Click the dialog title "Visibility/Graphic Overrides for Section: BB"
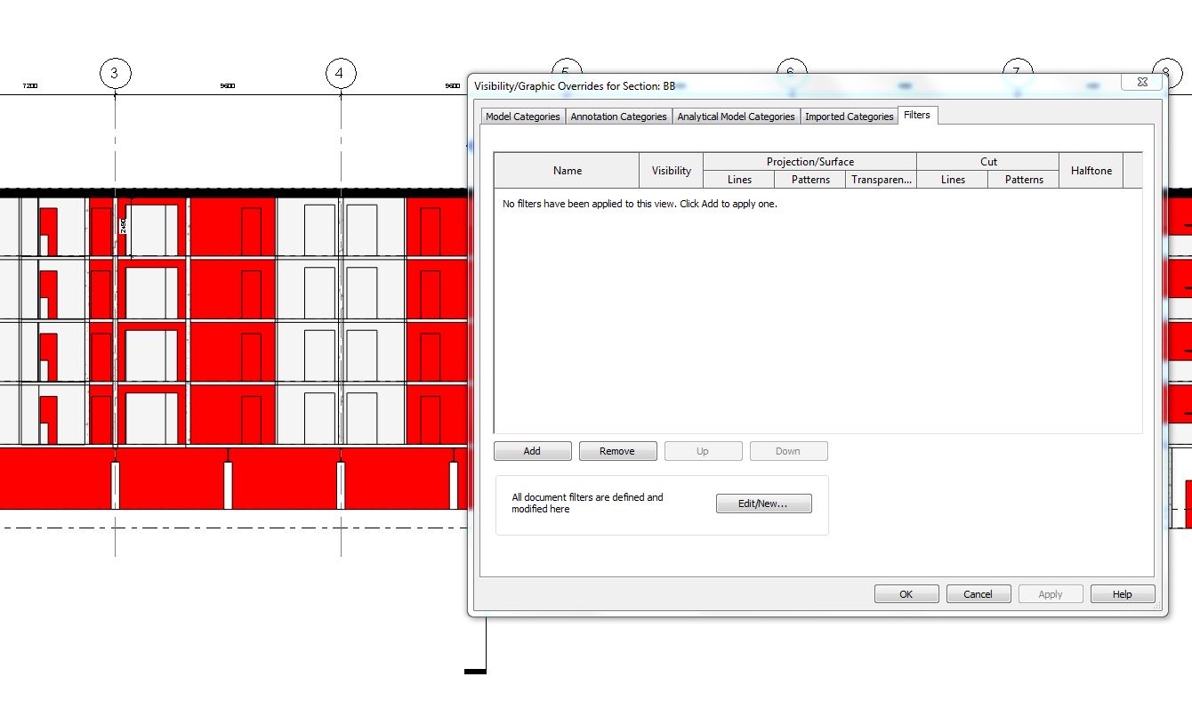The image size is (1192, 709). coord(575,86)
